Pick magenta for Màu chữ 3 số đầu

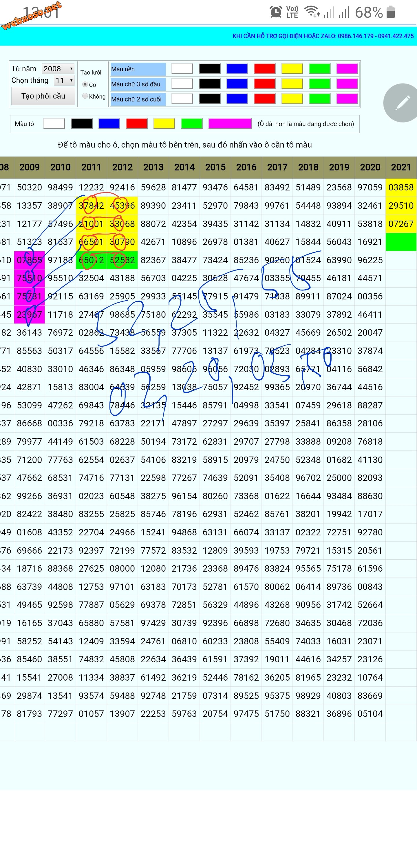(x=347, y=84)
